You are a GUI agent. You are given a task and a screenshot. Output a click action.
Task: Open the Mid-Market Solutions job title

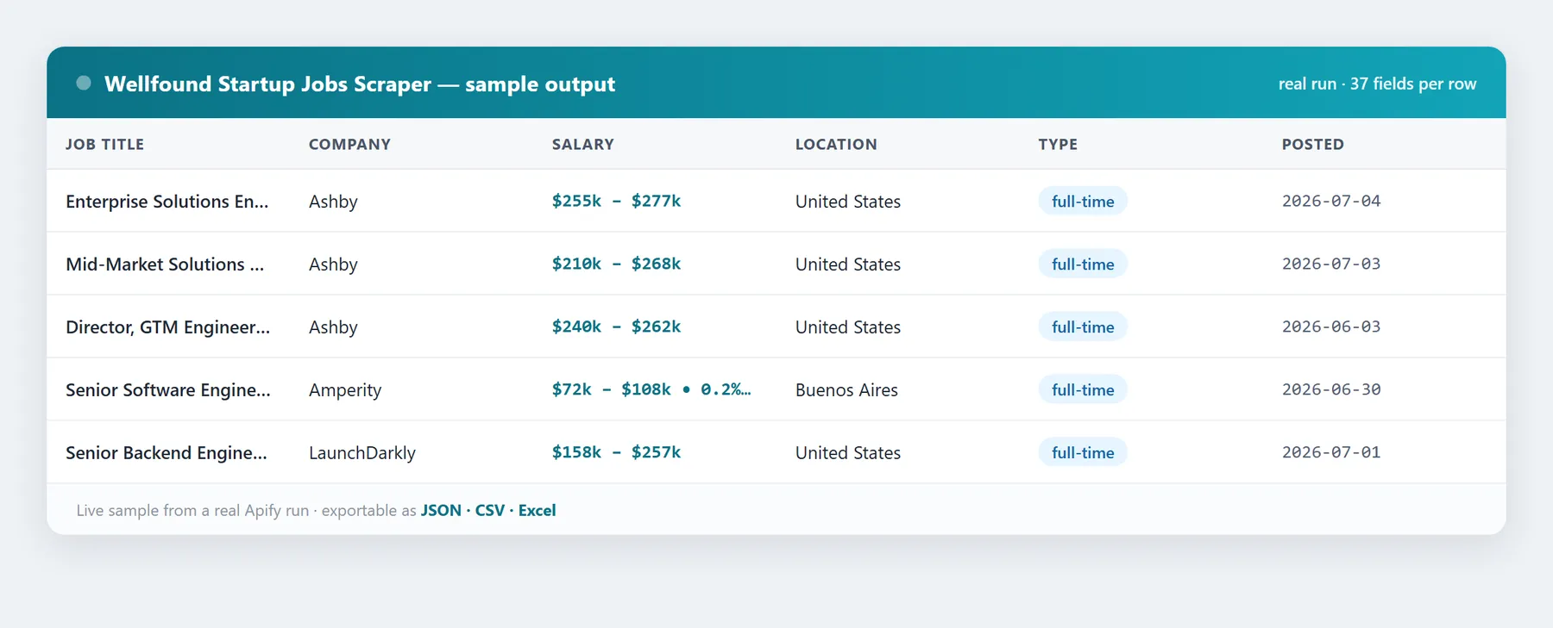pos(165,264)
